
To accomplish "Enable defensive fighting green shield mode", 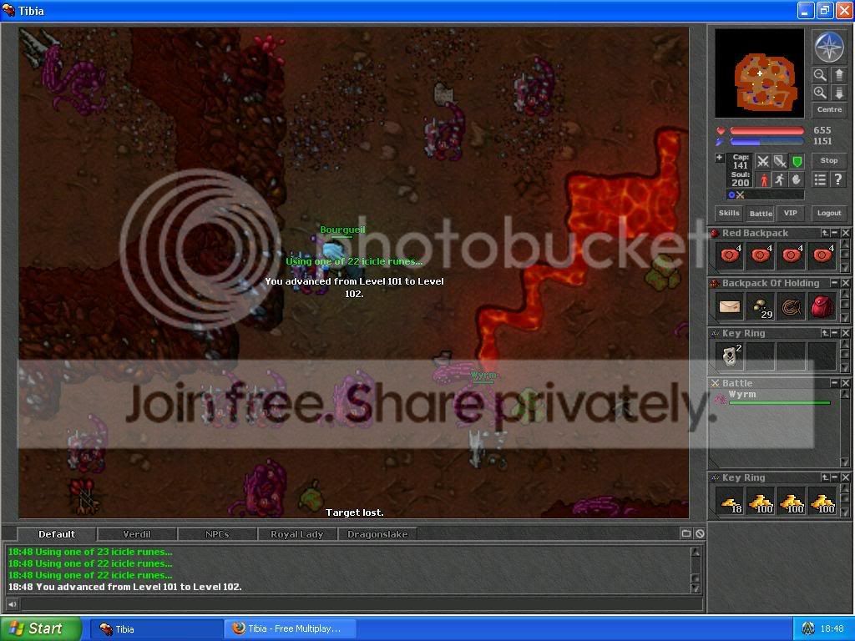I will click(797, 161).
